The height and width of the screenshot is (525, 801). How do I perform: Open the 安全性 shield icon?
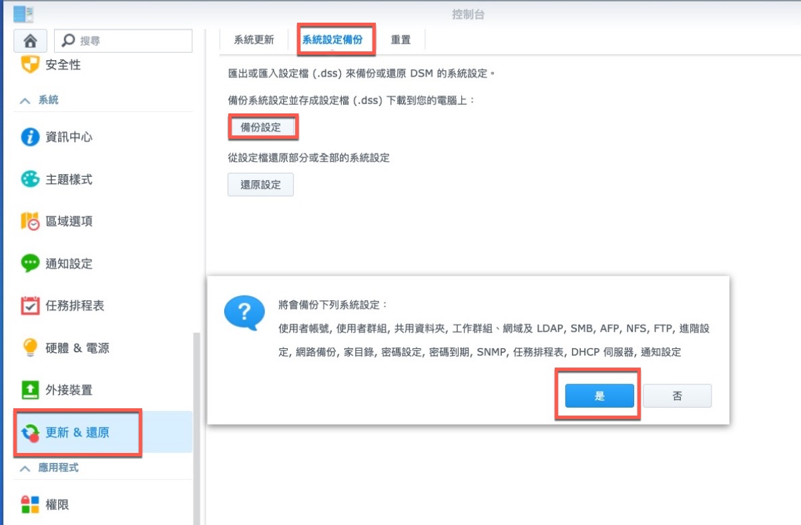(30, 65)
